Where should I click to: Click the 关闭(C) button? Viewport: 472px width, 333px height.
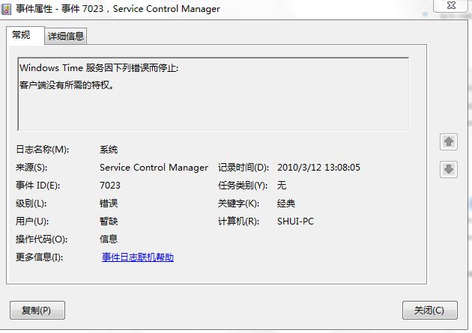click(429, 310)
